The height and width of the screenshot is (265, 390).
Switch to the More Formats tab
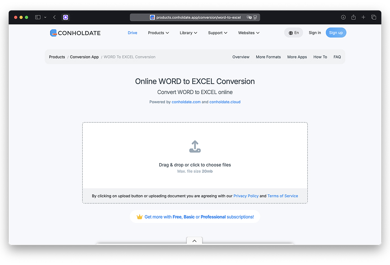(268, 57)
